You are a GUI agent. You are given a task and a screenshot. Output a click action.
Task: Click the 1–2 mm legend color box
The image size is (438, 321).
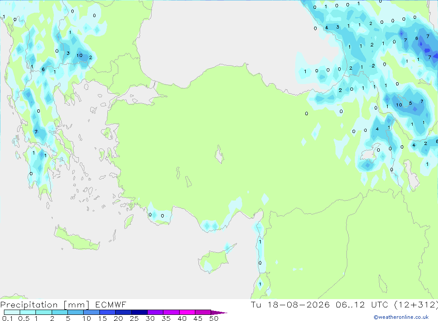tap(44, 312)
